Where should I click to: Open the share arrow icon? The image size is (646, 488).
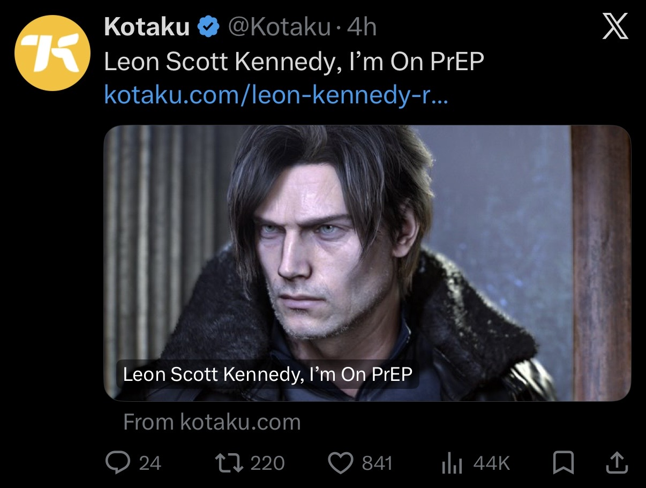point(616,463)
